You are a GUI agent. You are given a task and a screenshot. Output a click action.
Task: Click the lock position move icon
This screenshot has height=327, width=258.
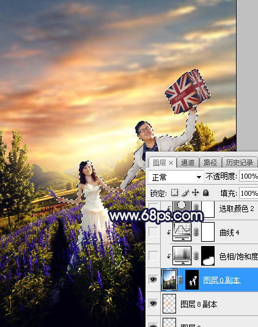pyautogui.click(x=195, y=193)
